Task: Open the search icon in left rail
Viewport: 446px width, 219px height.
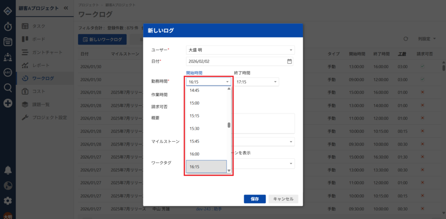Action: click(x=7, y=87)
